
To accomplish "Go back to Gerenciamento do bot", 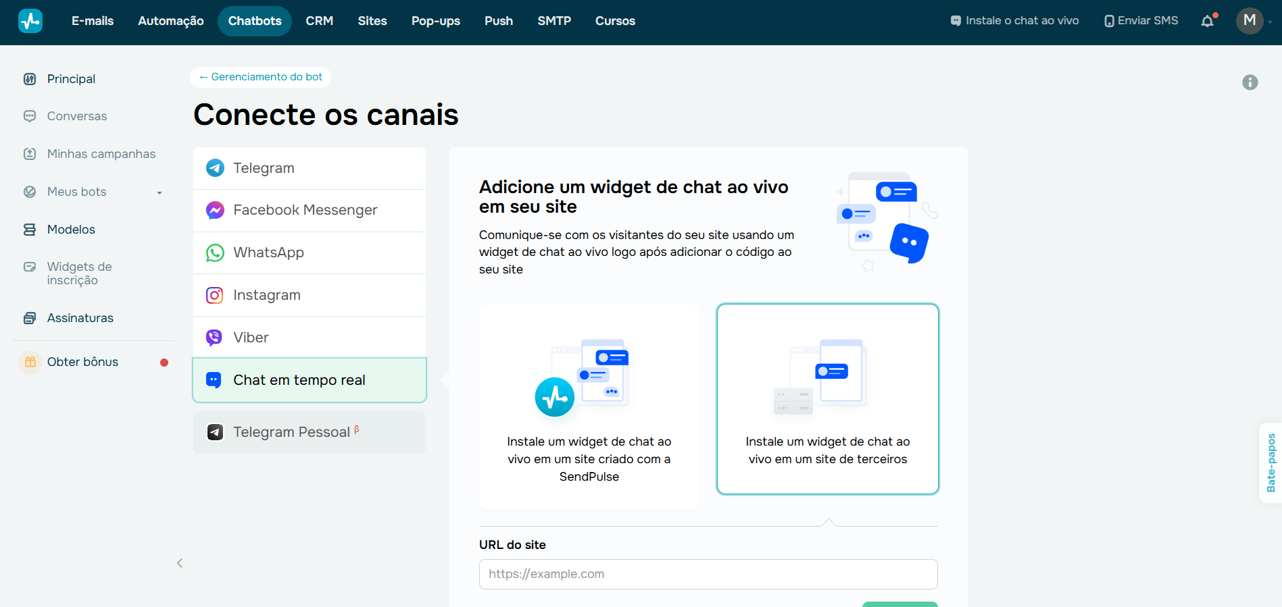I will pos(260,77).
